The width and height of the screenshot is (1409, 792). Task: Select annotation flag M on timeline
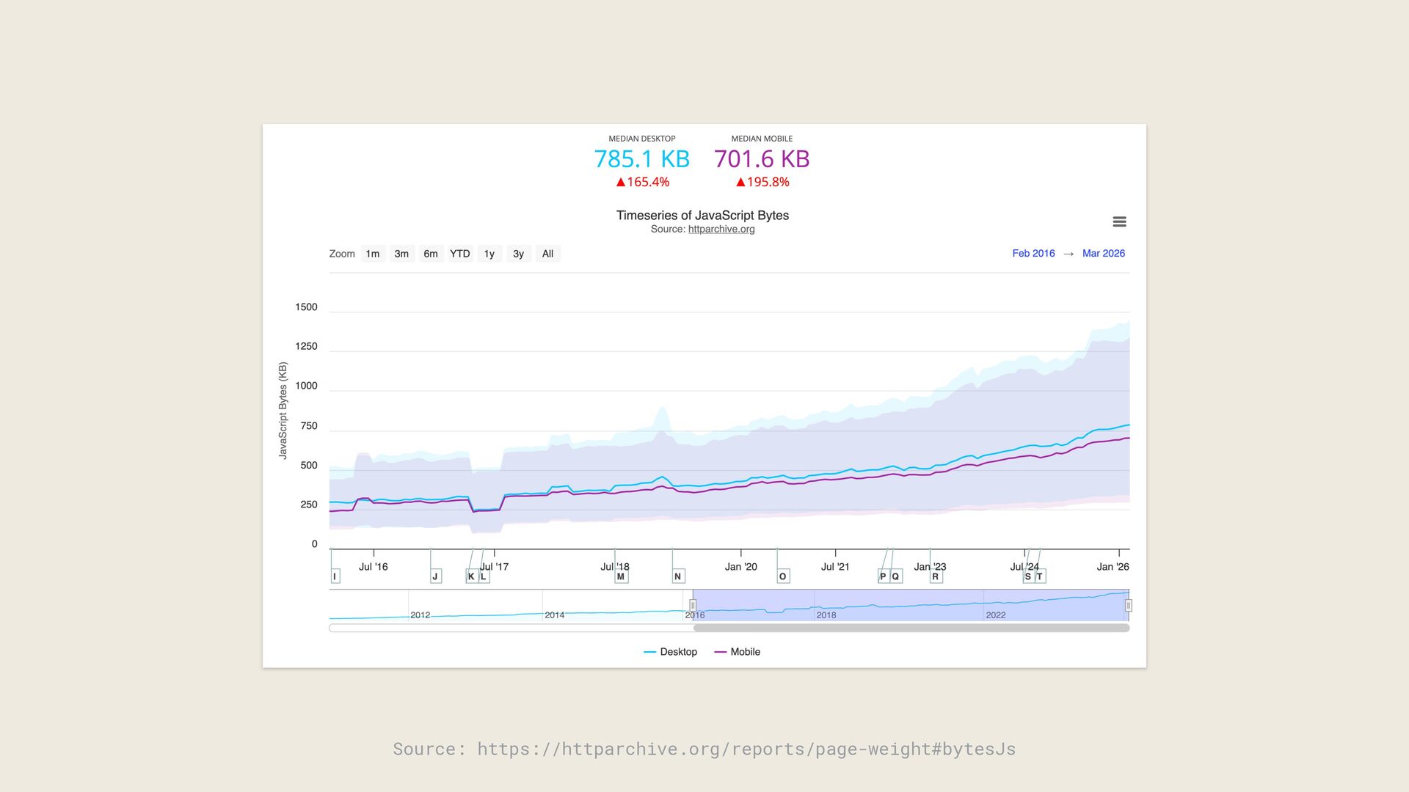(621, 576)
